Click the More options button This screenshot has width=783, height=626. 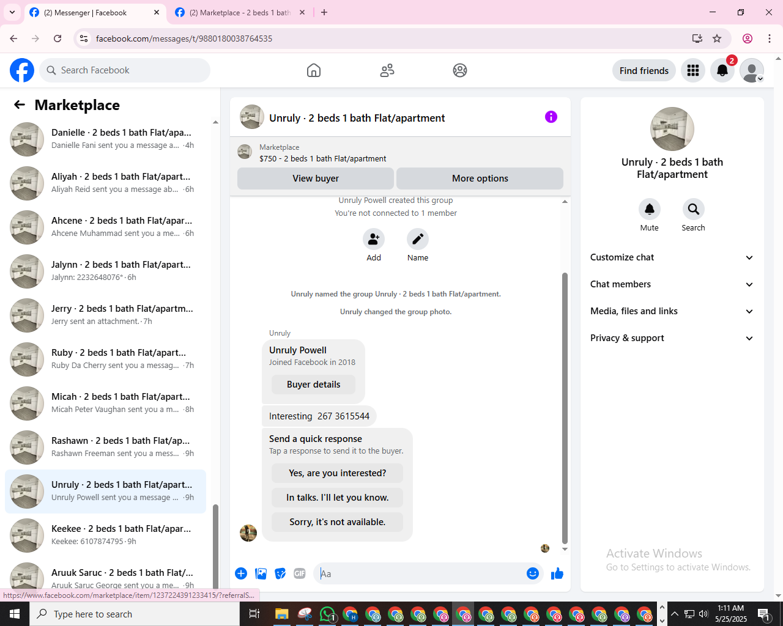480,179
